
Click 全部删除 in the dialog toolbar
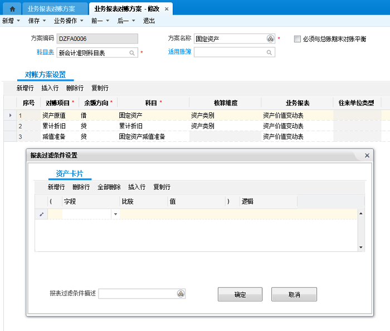(x=109, y=187)
